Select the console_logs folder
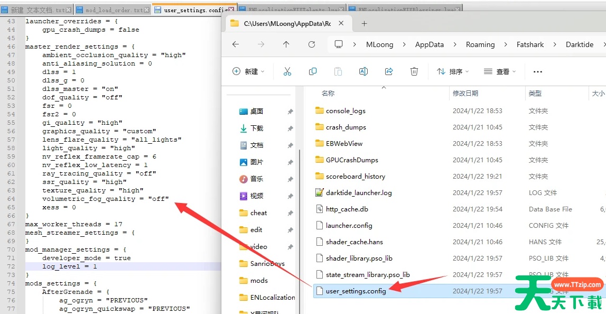606x314 pixels. 346,110
